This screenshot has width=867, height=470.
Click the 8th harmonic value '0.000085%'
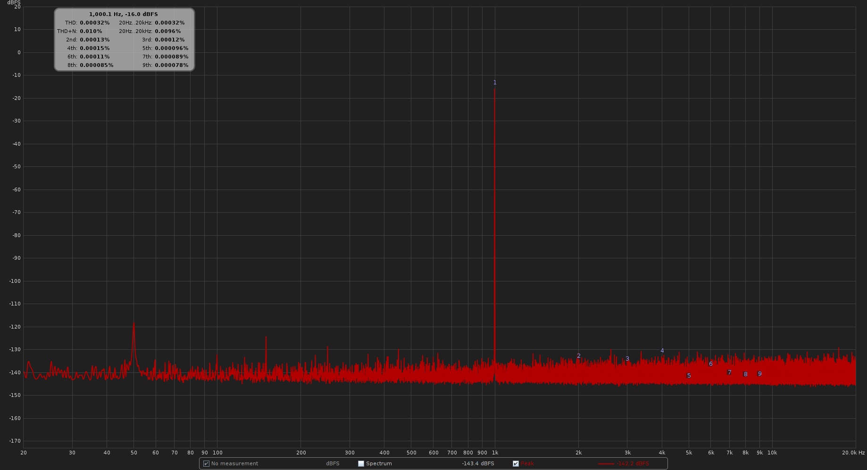(x=97, y=65)
